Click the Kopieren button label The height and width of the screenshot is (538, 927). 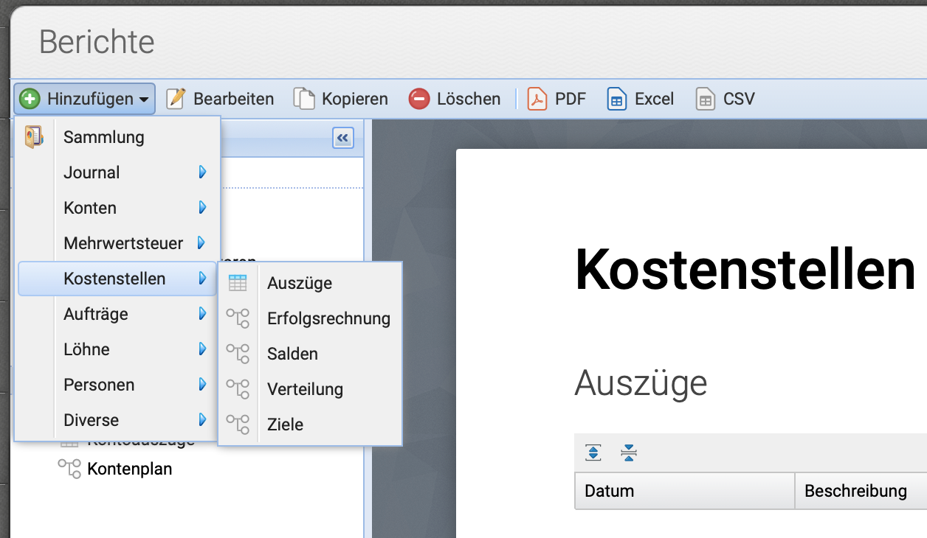point(355,99)
